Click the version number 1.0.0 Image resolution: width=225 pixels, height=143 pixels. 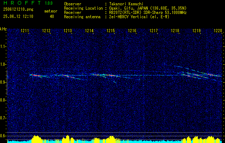(49, 3)
